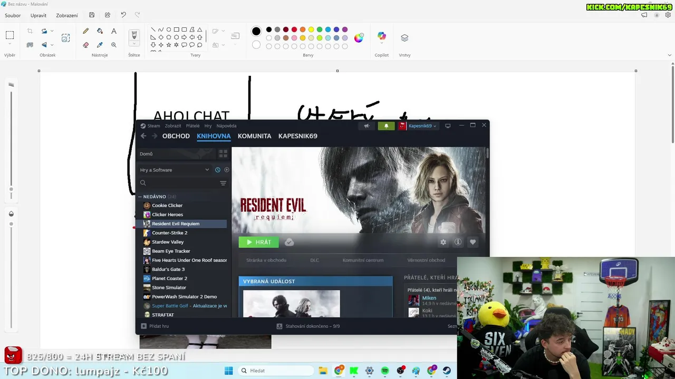Open the Přátelé menu in Steam
Viewport: 675px width, 379px height.
[x=192, y=126]
